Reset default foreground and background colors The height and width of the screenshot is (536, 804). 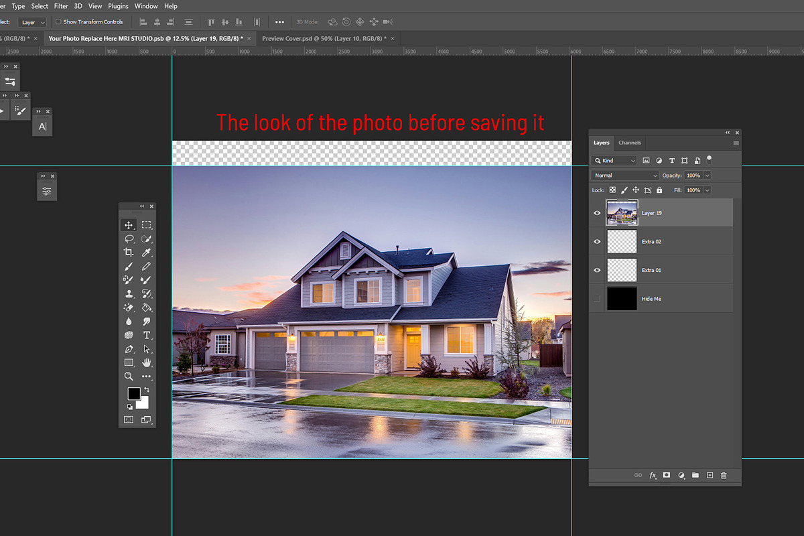130,407
